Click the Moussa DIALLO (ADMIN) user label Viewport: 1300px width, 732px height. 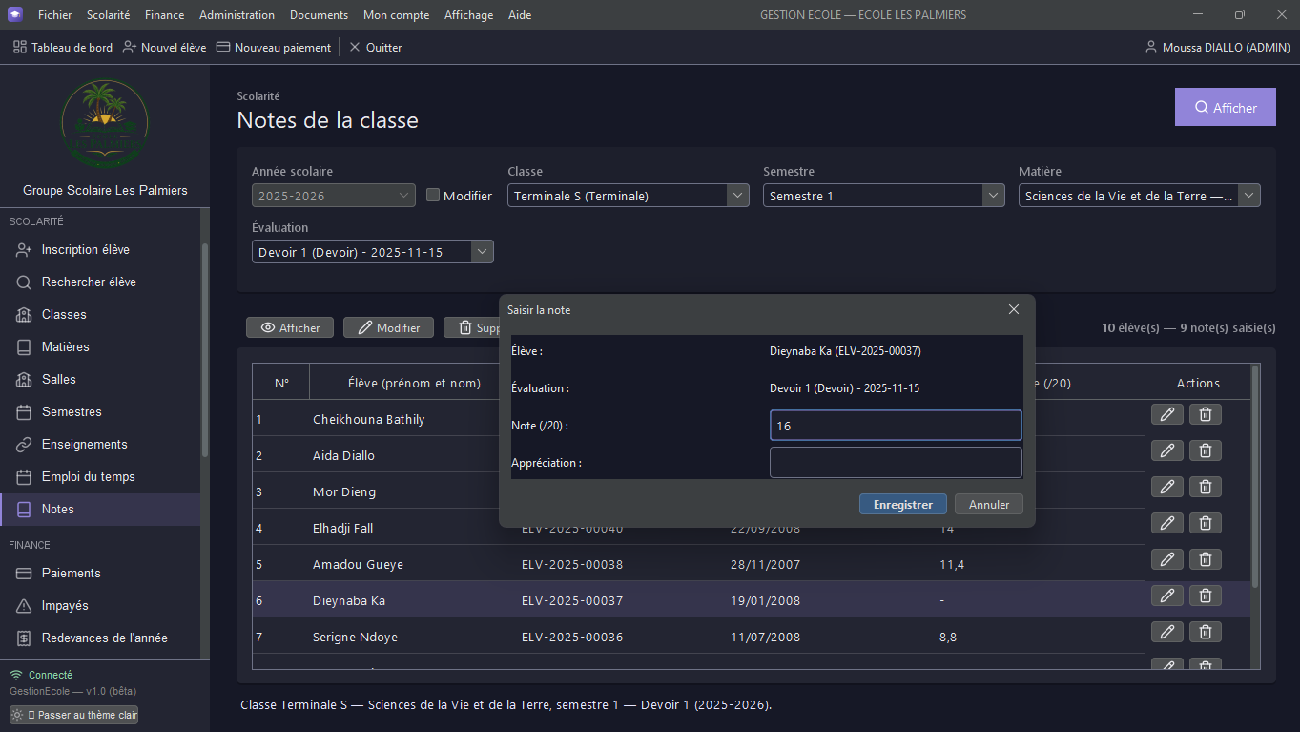tap(1217, 47)
